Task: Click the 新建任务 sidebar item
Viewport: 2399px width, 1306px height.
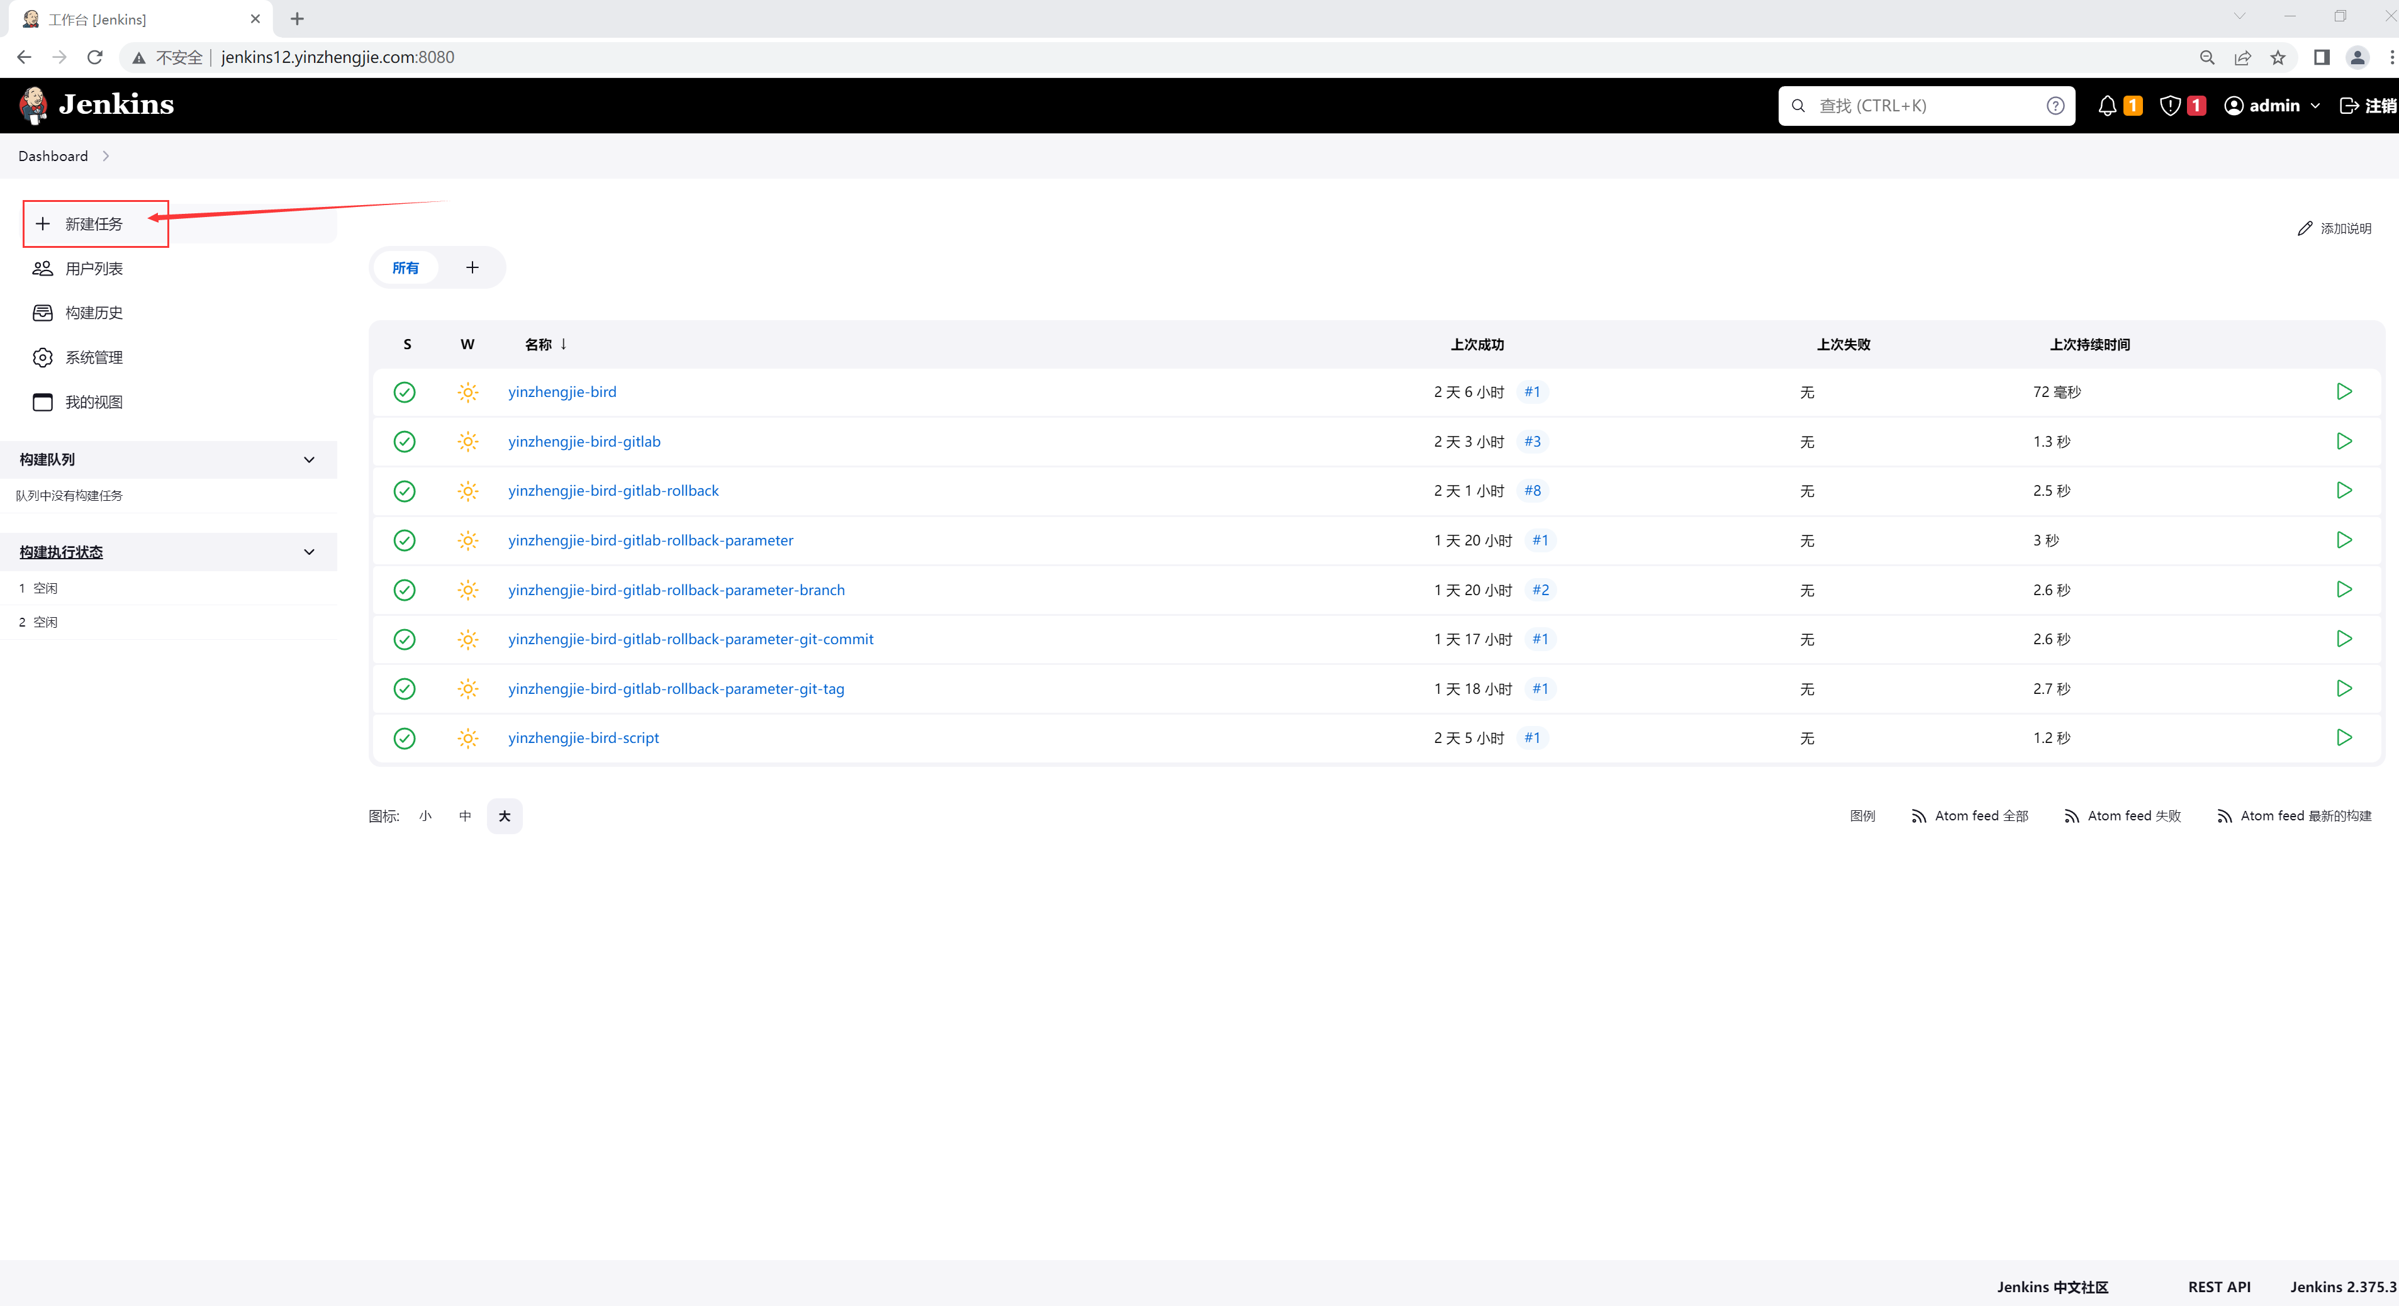Action: coord(94,225)
